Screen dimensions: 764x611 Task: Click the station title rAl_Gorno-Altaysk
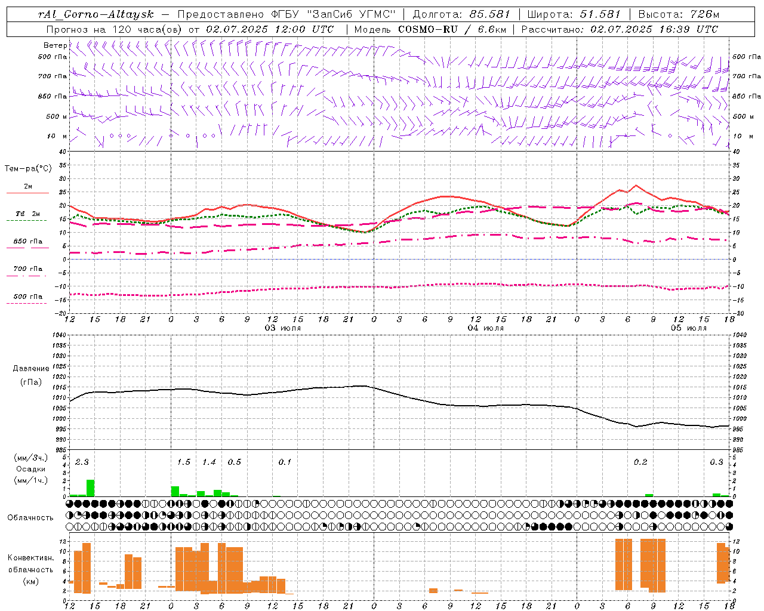pyautogui.click(x=96, y=14)
